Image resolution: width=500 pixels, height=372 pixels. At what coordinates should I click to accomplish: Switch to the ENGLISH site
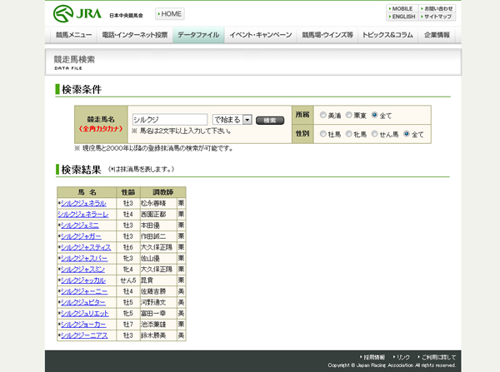(402, 17)
